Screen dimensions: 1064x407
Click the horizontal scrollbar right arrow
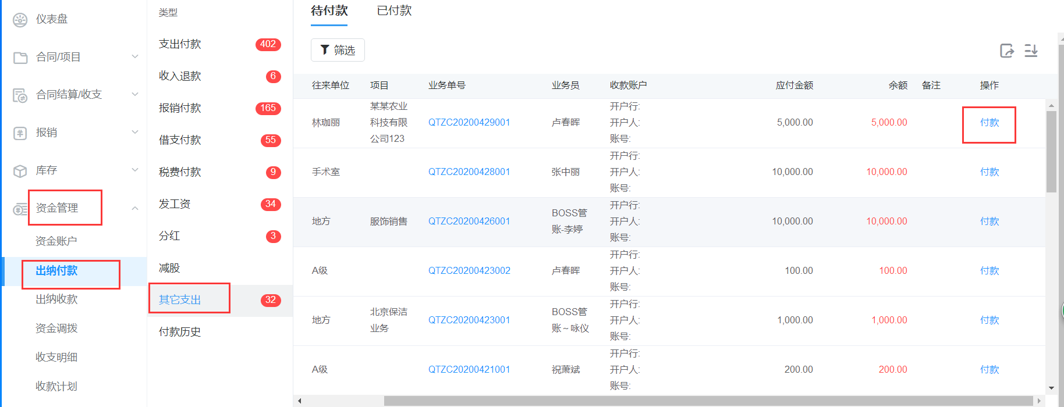click(x=1039, y=401)
